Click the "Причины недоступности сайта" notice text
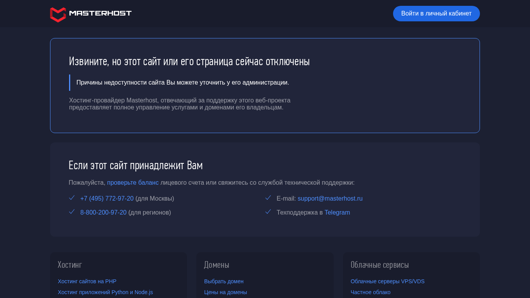530x298 pixels. [x=183, y=82]
